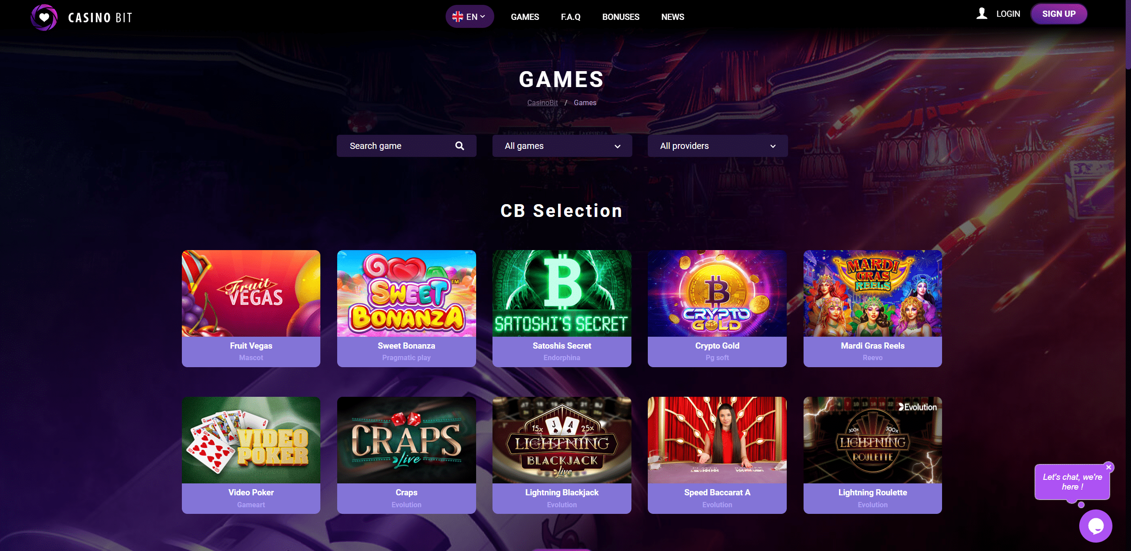Click the Search game input field
Screen dimensions: 1131x551
406,146
